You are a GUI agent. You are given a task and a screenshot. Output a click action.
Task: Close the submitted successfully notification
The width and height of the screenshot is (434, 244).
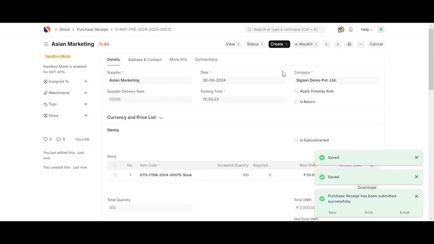[416, 196]
